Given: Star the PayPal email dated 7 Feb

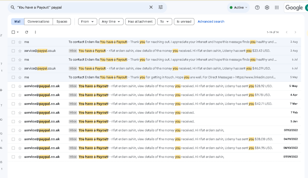Looking at the screenshot, I should [x=20, y=112].
